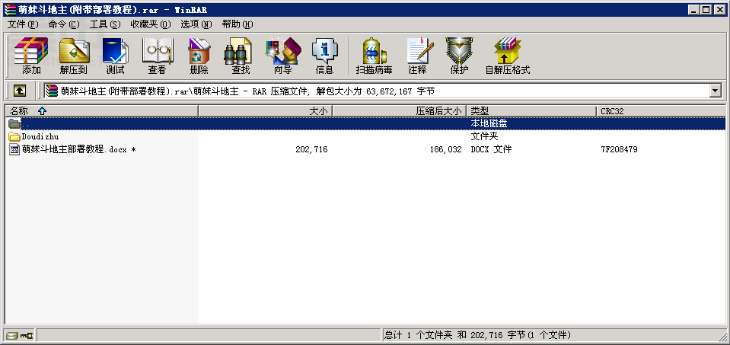Open the Commands (命令) menu
Image resolution: width=730 pixels, height=345 pixels.
[64, 24]
